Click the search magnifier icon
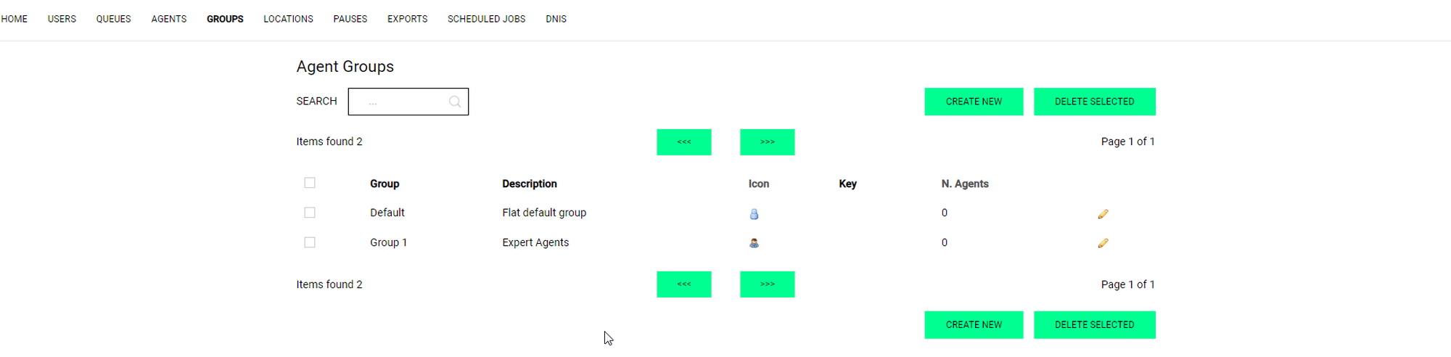The image size is (1451, 357). (455, 102)
